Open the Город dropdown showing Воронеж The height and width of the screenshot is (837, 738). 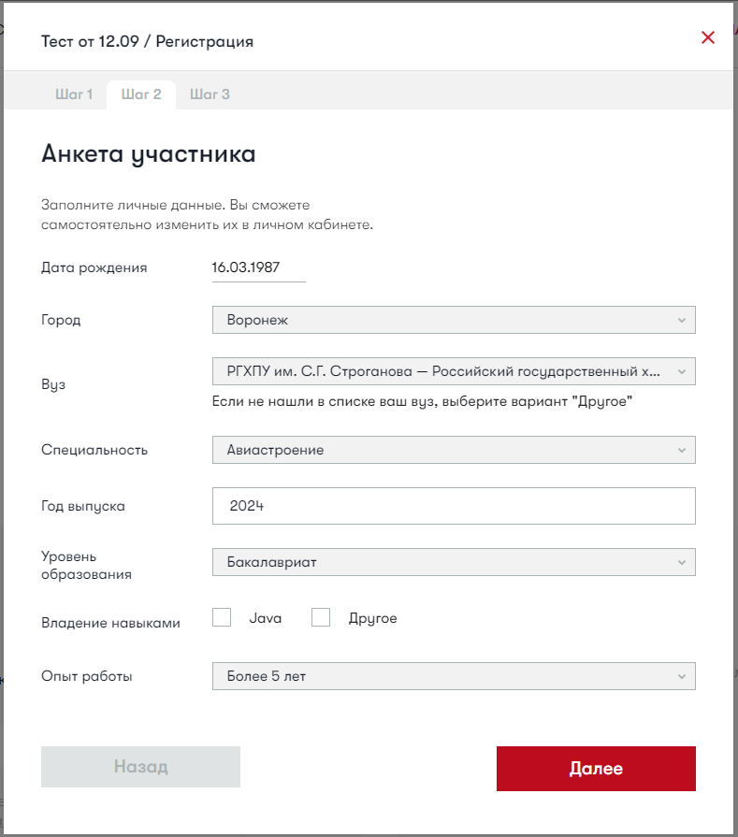pos(454,320)
